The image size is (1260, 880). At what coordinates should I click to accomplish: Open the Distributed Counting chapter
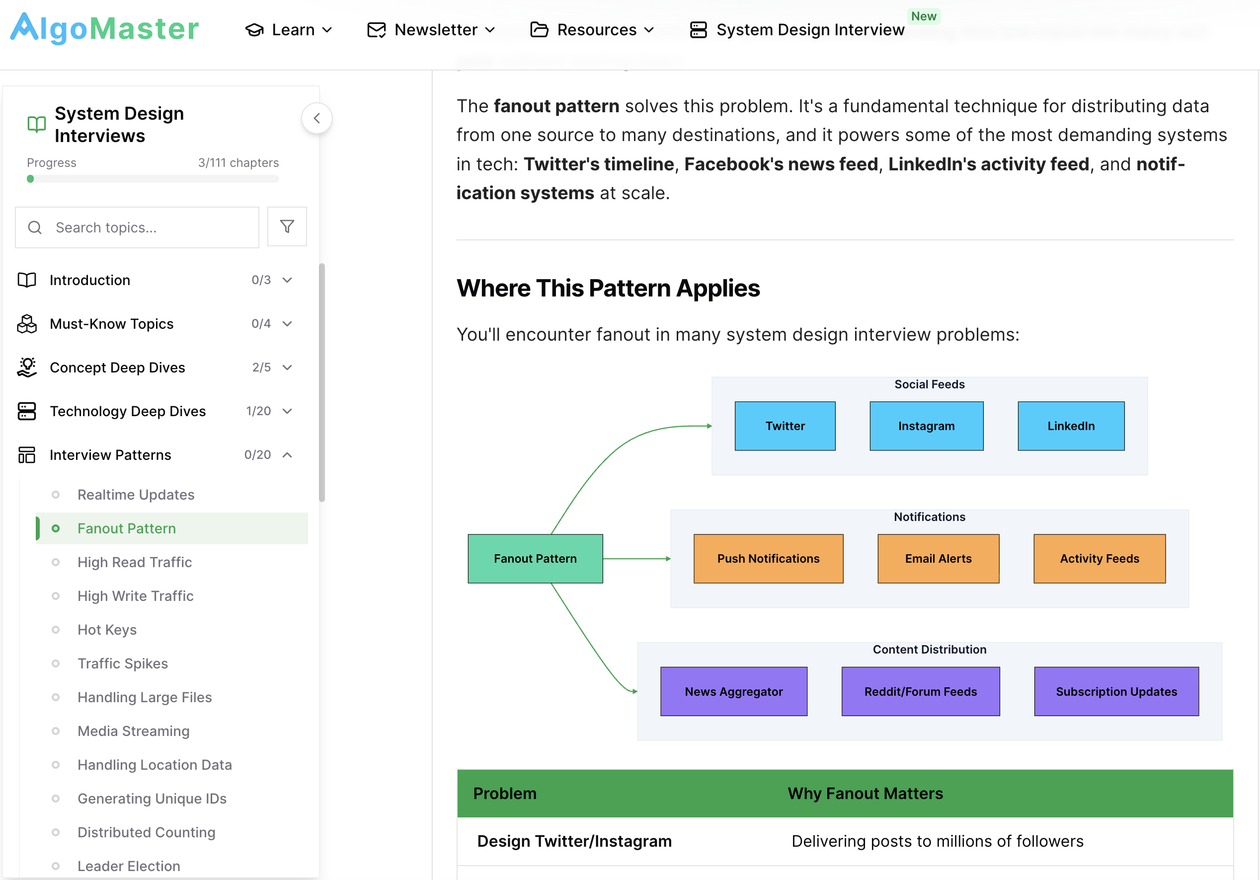click(x=146, y=832)
